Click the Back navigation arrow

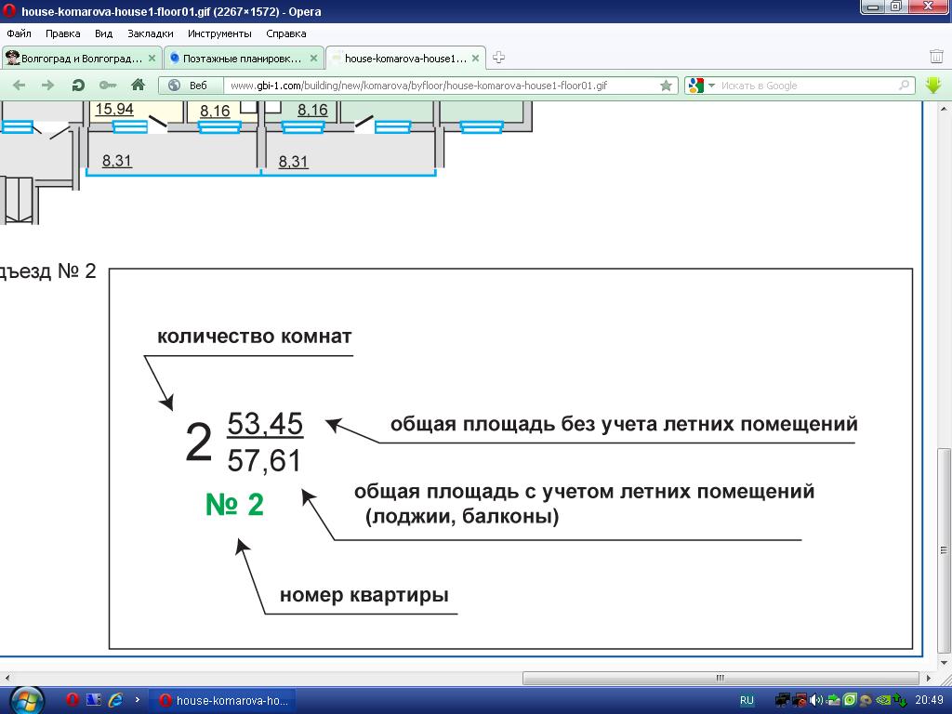19,85
